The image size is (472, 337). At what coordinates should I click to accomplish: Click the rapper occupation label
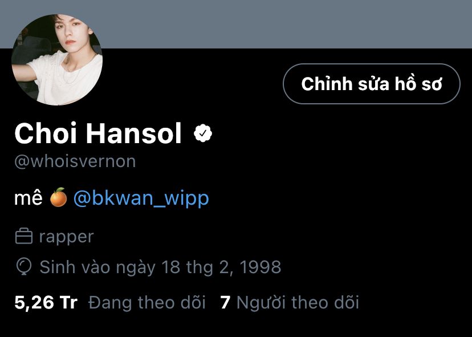[x=67, y=237]
